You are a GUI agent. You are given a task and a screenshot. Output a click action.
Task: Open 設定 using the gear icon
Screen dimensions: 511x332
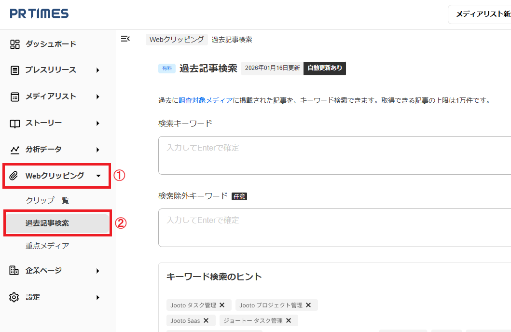[14, 297]
